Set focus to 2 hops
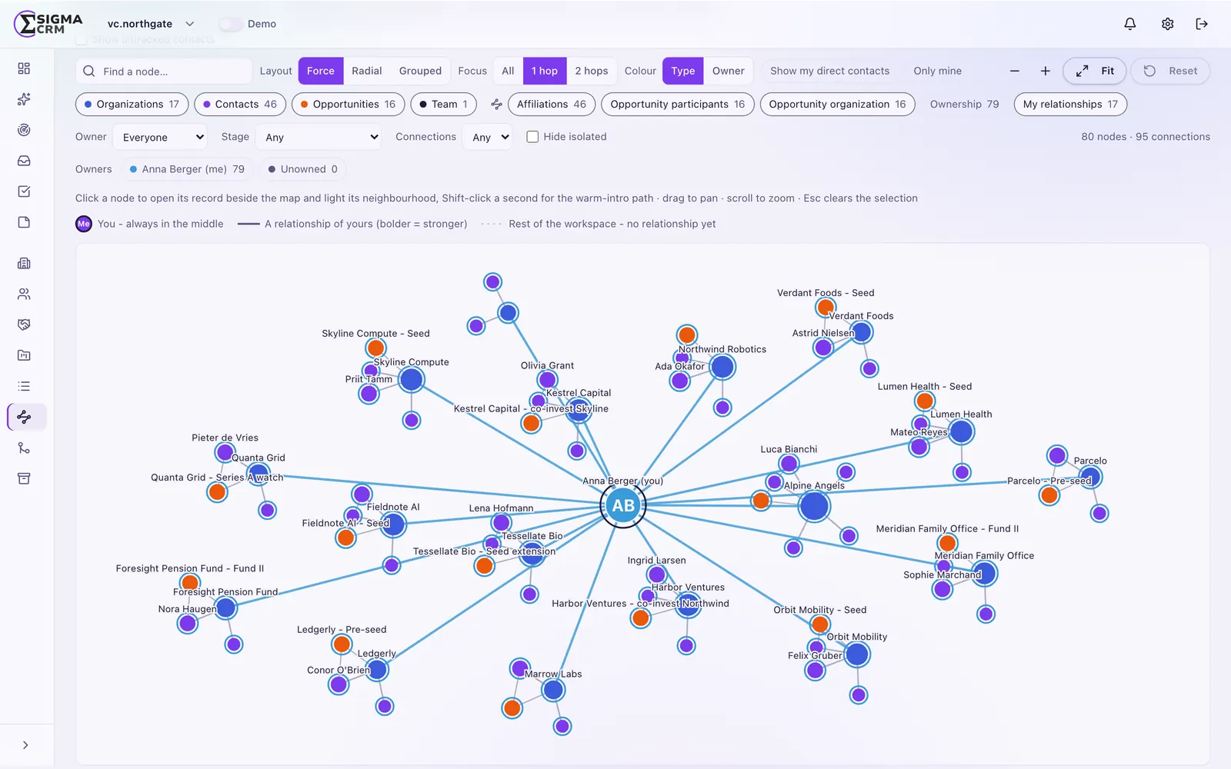Image resolution: width=1231 pixels, height=769 pixels. 591,71
